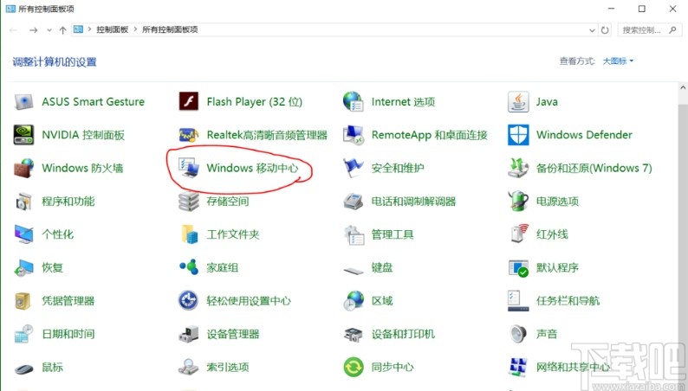Click the control panel icon in address bar
The width and height of the screenshot is (688, 391).
pos(78,29)
